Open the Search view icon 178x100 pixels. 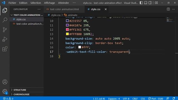pos(5,20)
